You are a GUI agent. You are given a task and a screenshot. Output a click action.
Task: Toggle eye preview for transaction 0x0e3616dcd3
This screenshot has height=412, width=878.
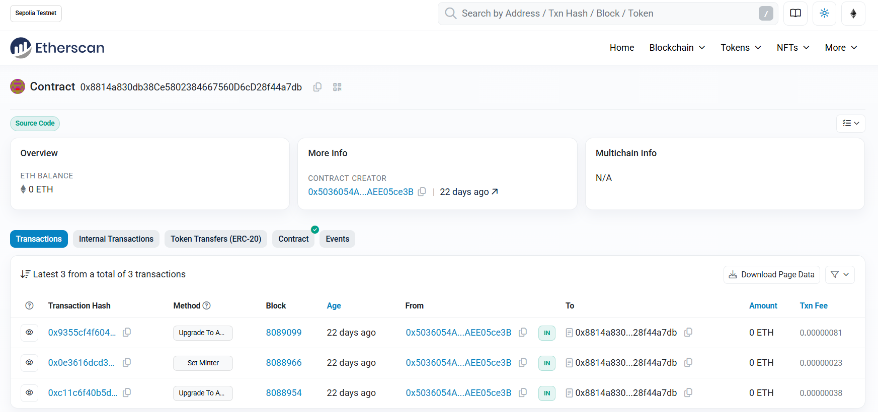30,363
